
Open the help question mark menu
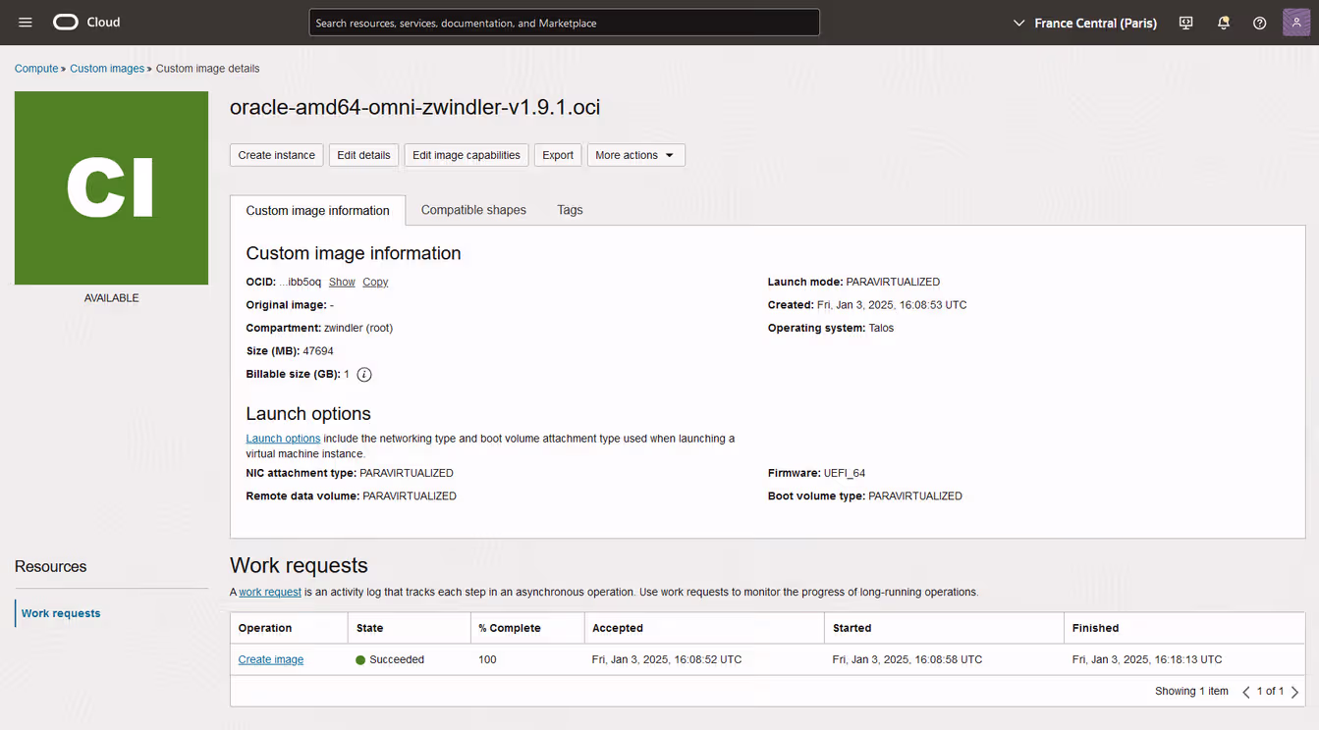click(x=1259, y=23)
